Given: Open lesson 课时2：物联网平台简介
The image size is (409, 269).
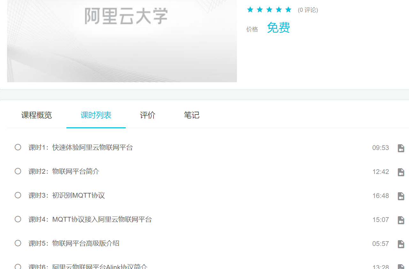Looking at the screenshot, I should click(x=64, y=171).
